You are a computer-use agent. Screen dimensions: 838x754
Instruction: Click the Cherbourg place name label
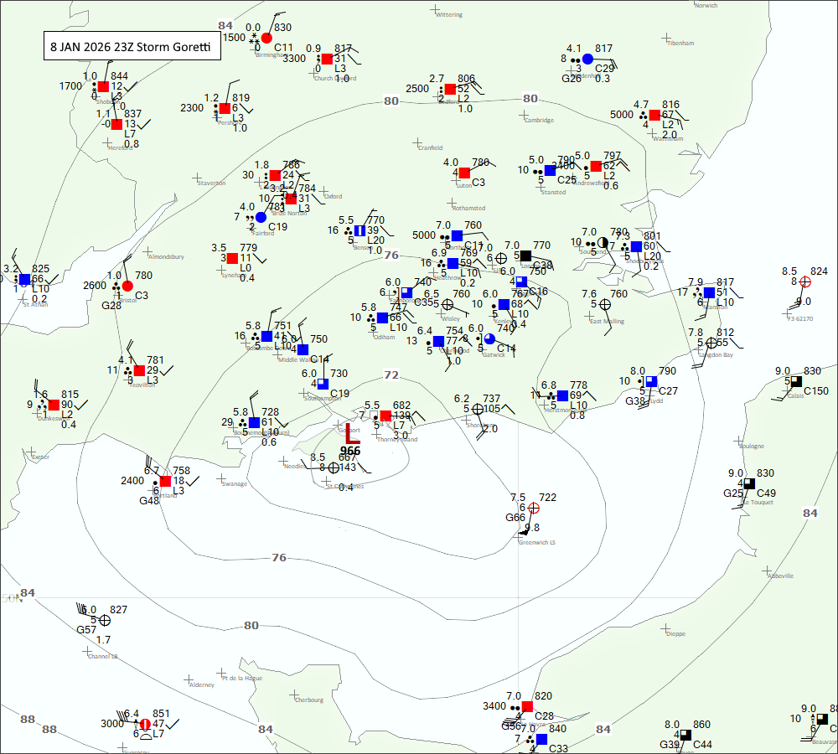(x=308, y=700)
